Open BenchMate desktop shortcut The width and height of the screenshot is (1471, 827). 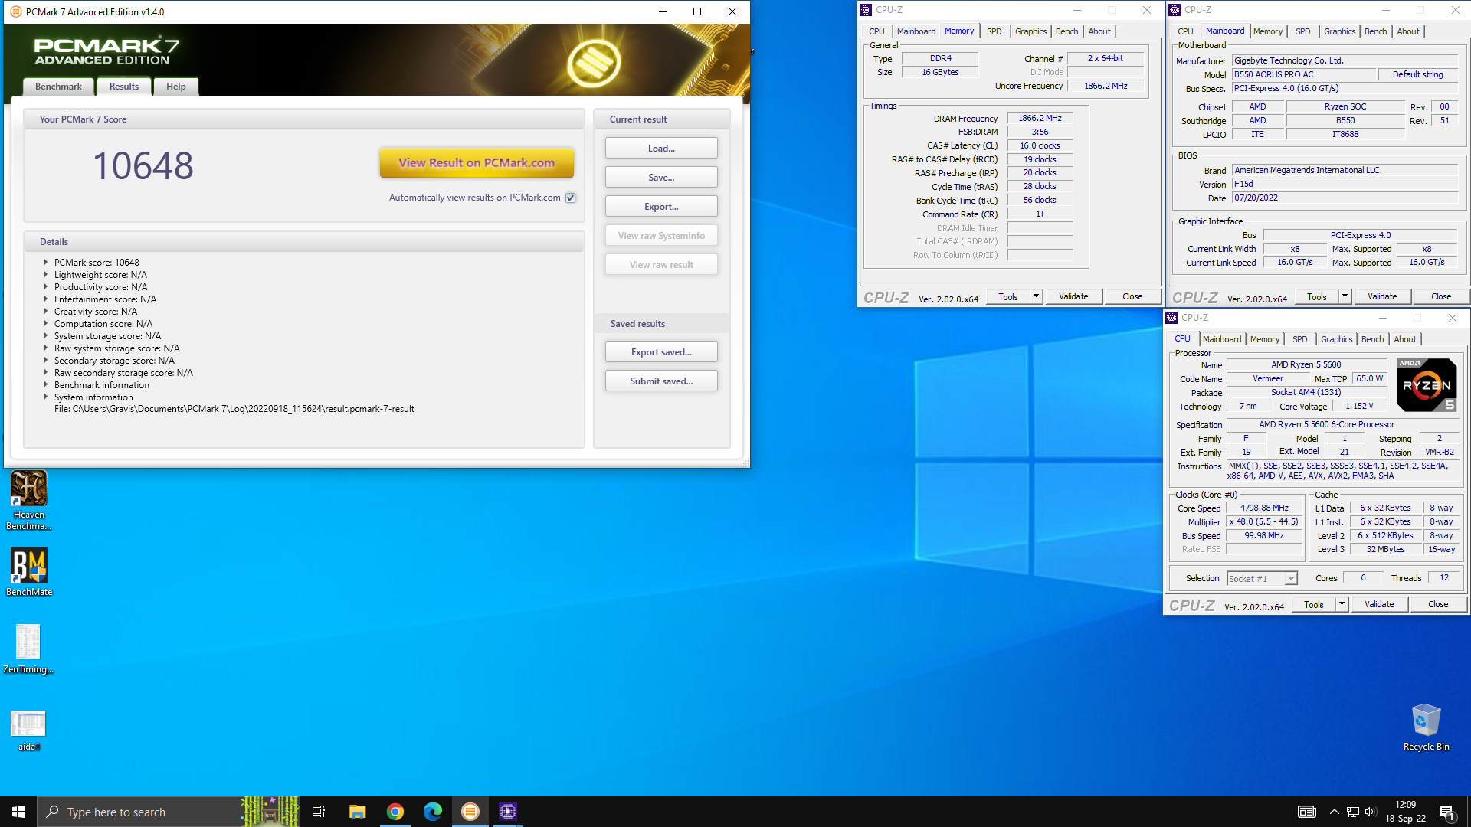point(29,572)
